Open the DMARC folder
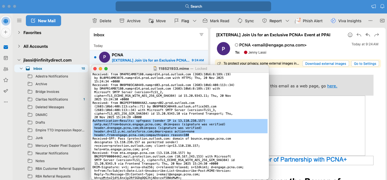Screen dimensions: 387x180 click(41, 115)
